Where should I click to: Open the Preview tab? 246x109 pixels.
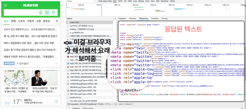(x=132, y=18)
